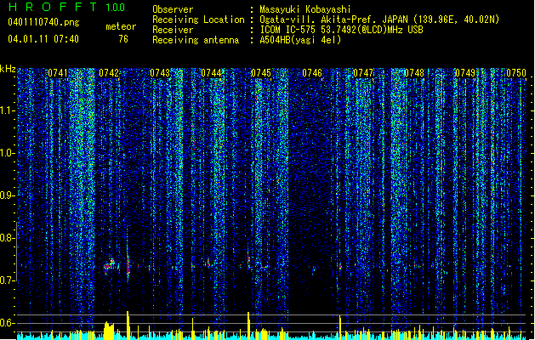This screenshot has width=535, height=340.
Task: Click the 0.8 kHz axis label
Action: pyautogui.click(x=7, y=238)
